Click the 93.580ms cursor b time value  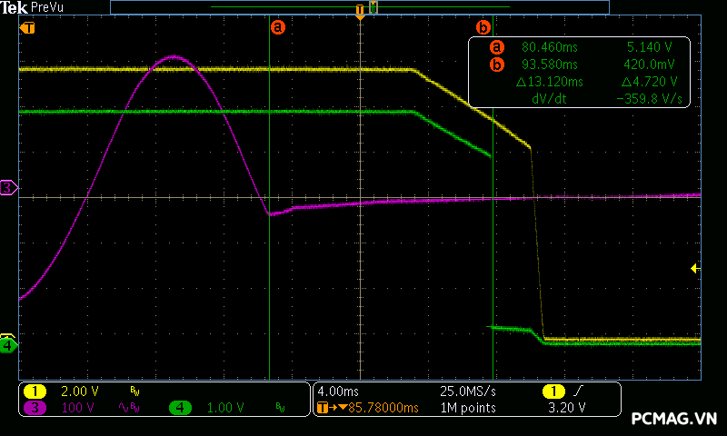[x=550, y=64]
